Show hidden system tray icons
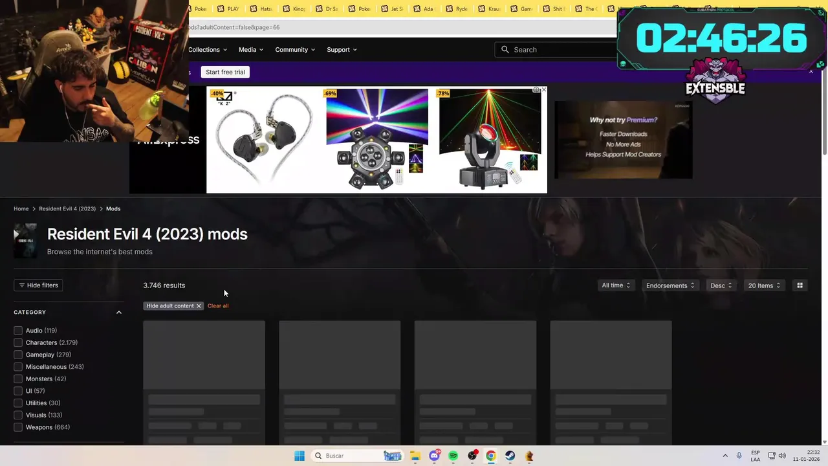 pos(725,456)
